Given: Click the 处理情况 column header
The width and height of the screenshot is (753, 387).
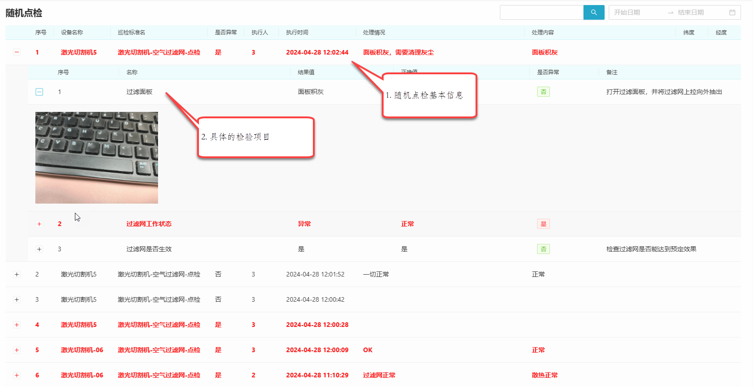Looking at the screenshot, I should tap(374, 33).
